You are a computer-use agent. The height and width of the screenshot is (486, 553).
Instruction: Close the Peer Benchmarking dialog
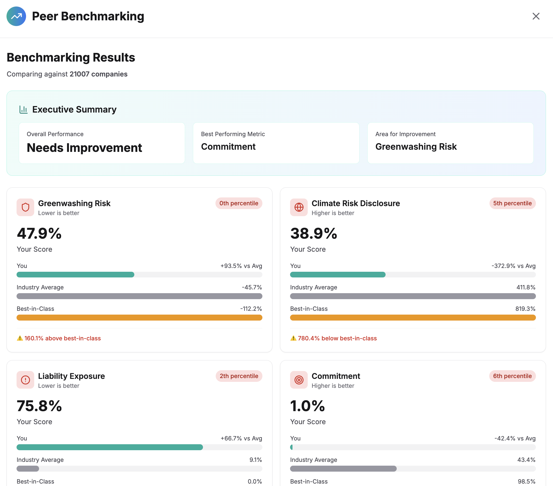[536, 16]
